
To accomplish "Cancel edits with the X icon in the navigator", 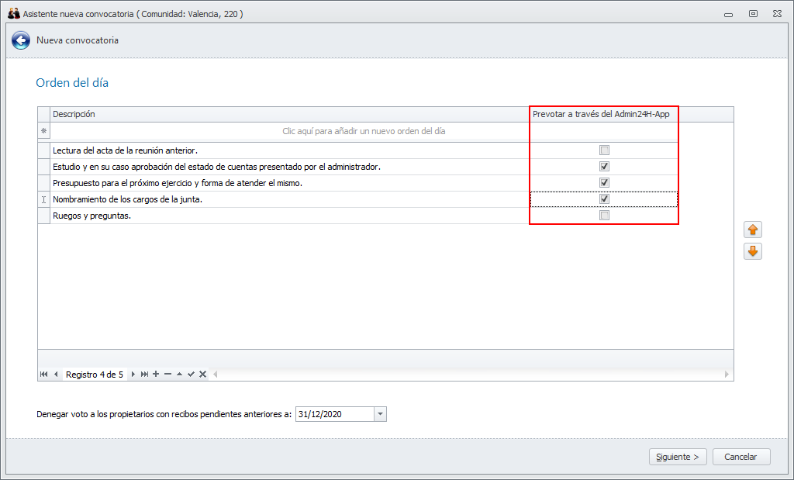I will point(202,375).
